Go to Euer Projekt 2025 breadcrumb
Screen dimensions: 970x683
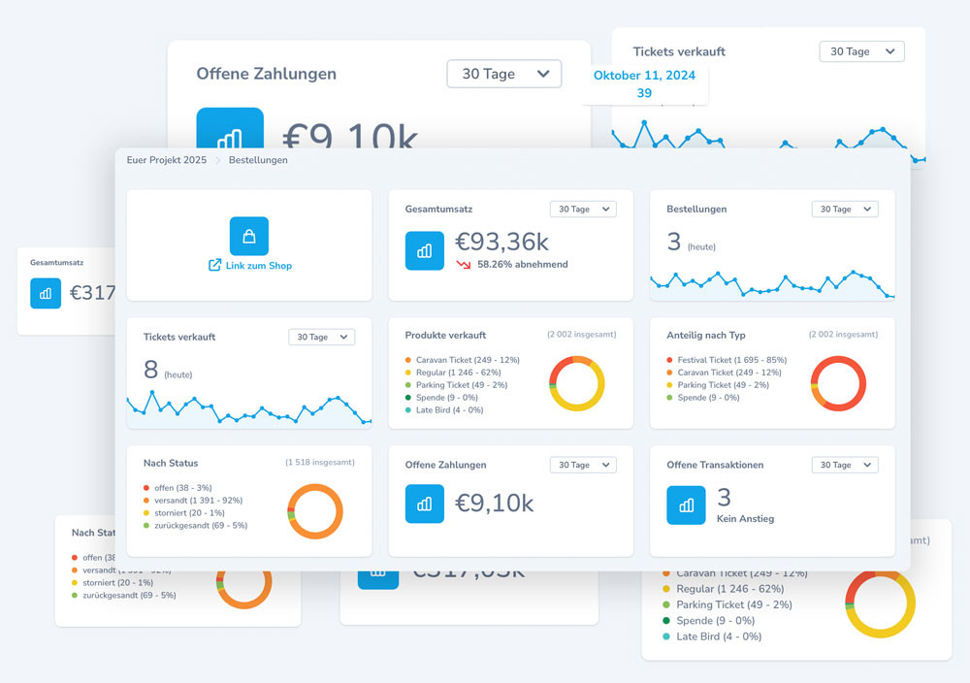coord(166,160)
